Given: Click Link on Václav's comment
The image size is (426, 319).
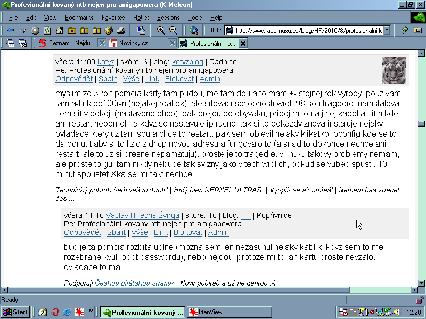Looking at the screenshot, I should 161,232.
